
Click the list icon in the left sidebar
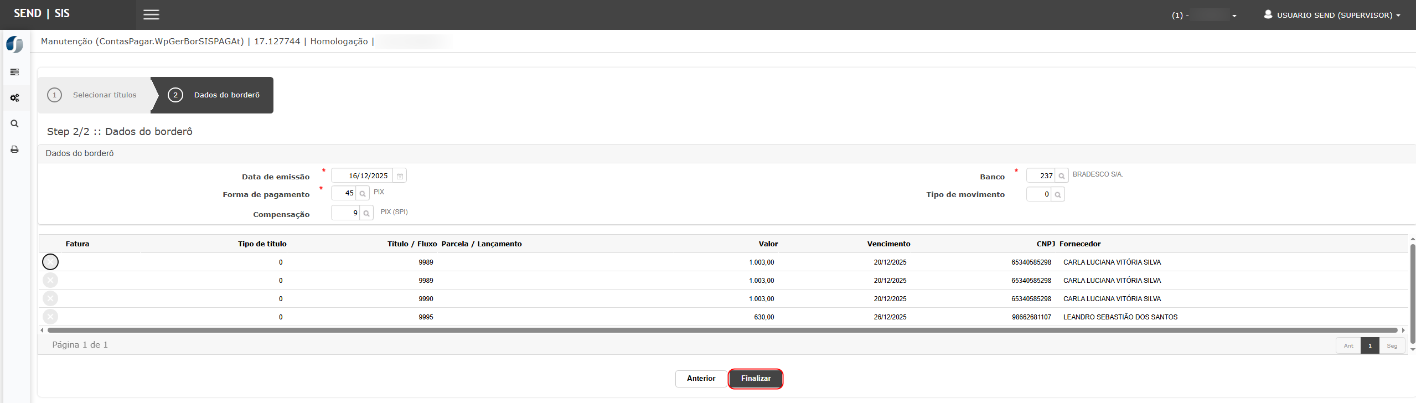click(x=15, y=72)
